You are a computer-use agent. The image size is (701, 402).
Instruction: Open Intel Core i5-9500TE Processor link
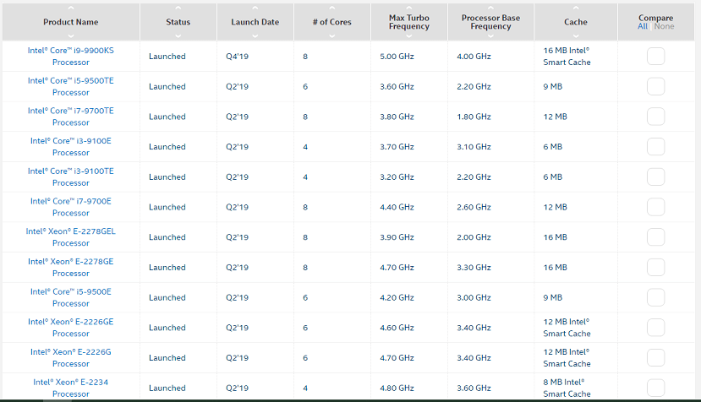[71, 86]
